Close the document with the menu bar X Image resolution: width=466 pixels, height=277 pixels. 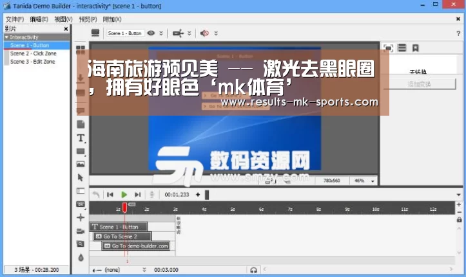pyautogui.click(x=458, y=19)
